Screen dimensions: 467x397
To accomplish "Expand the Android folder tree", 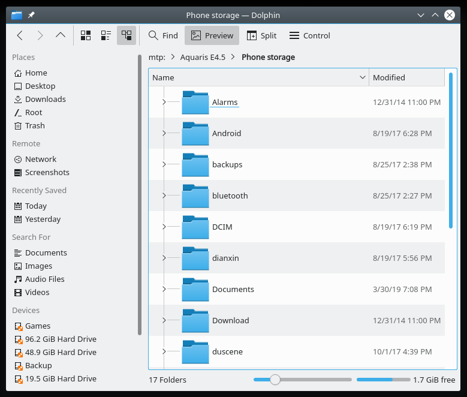I will pos(164,134).
